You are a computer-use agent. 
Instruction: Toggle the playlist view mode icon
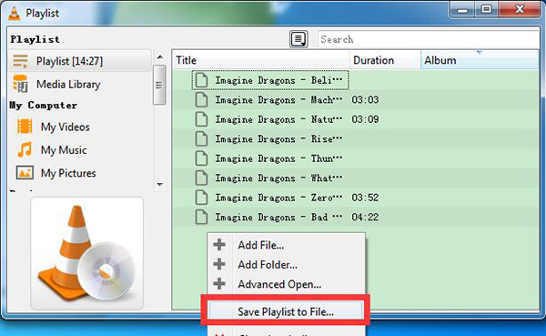298,39
